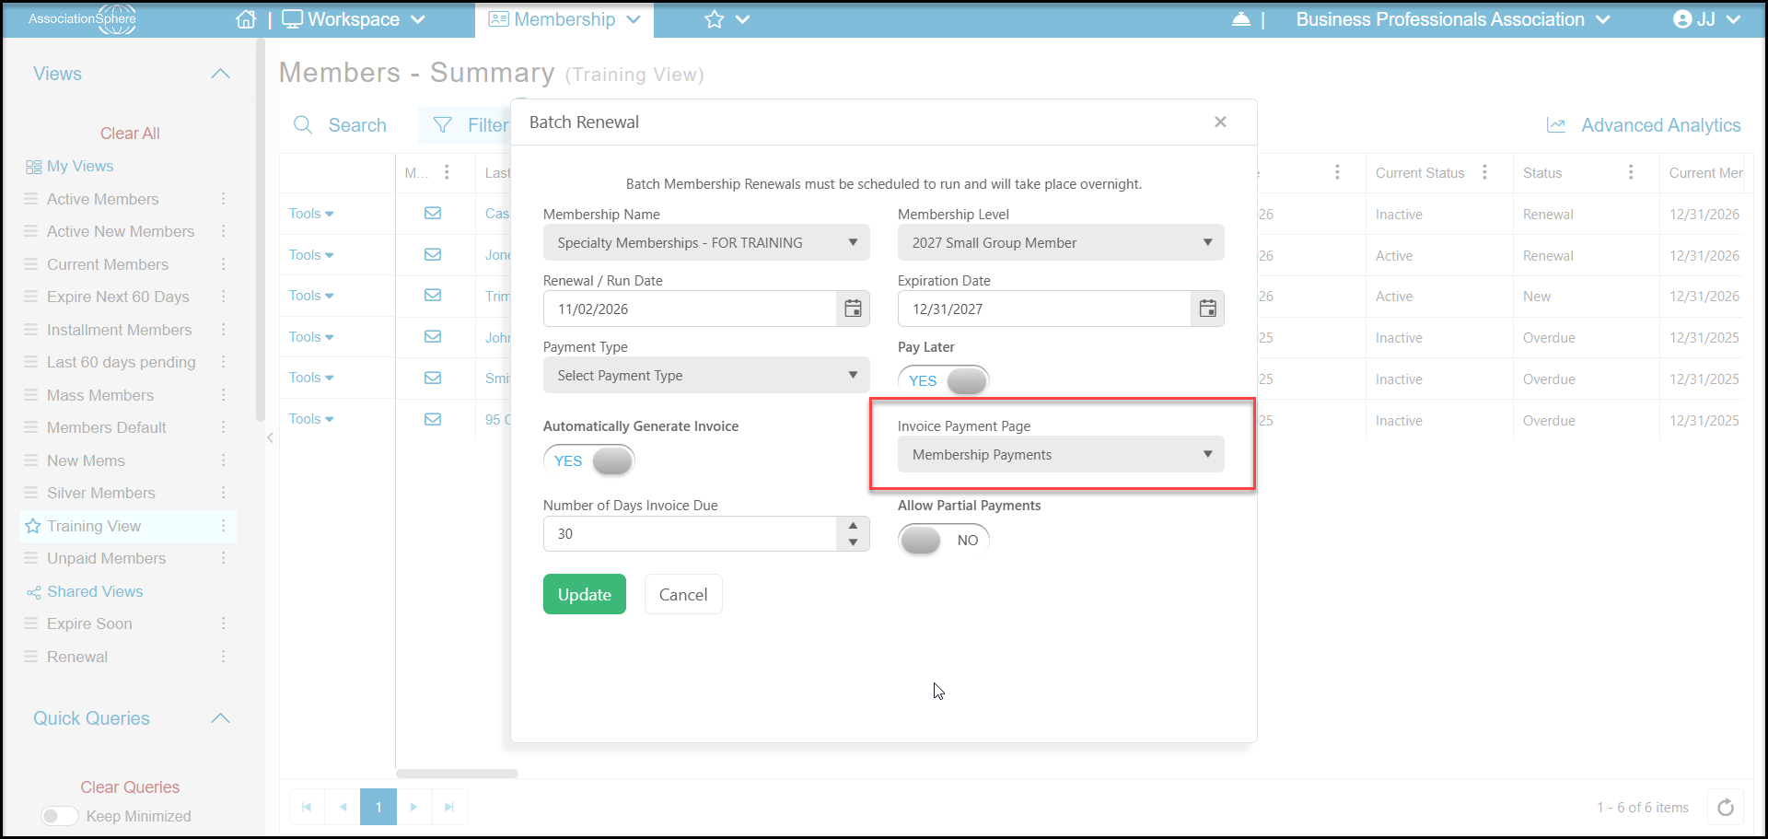Open the Membership menu tab
The width and height of the screenshot is (1768, 839).
click(x=564, y=19)
